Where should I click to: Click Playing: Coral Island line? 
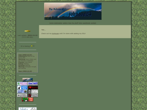[x=25, y=62]
